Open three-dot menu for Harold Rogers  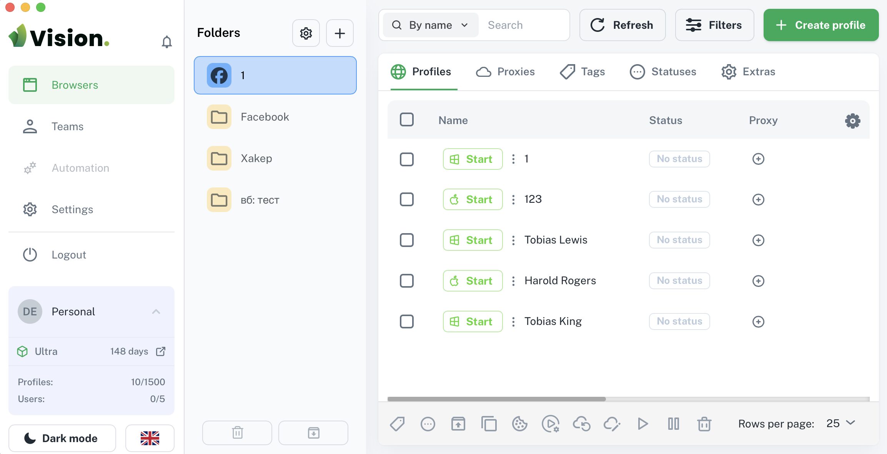[513, 281]
